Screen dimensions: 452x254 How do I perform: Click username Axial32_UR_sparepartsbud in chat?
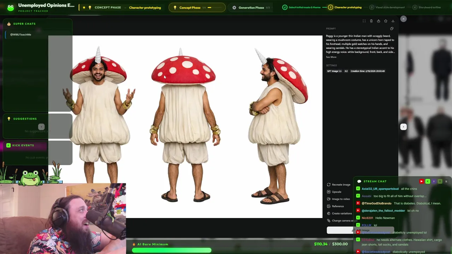pos(380,189)
